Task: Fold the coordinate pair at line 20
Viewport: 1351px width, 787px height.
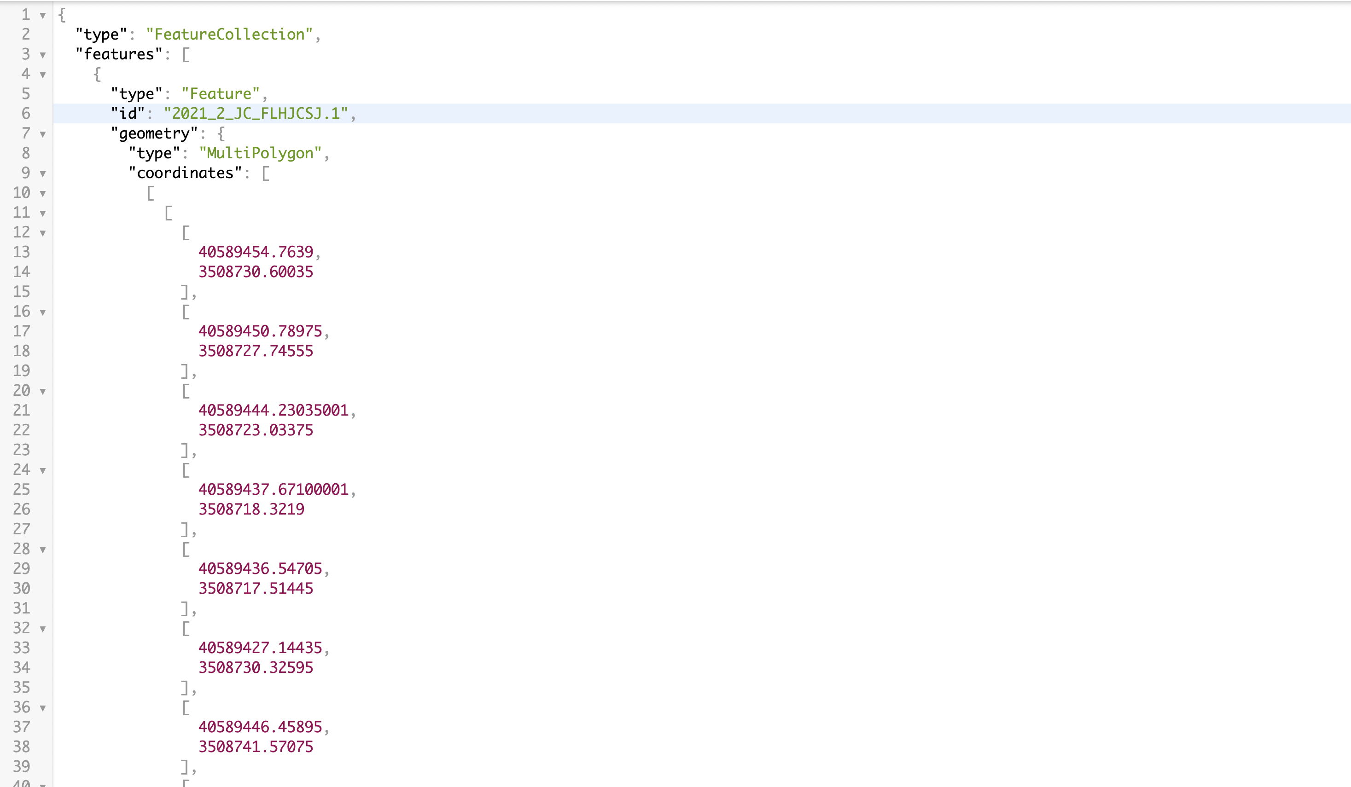Action: (43, 392)
